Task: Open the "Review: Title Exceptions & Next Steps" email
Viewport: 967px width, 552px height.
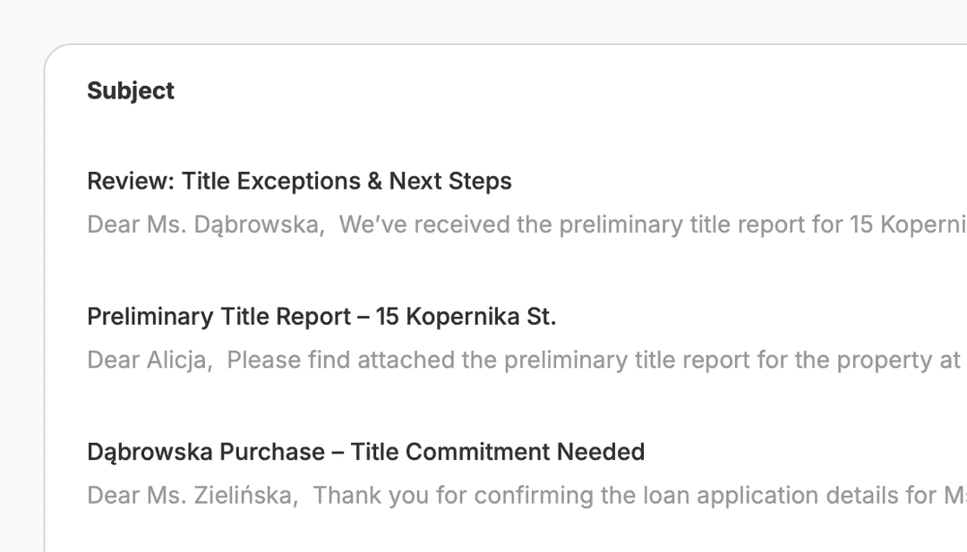Action: pyautogui.click(x=299, y=182)
